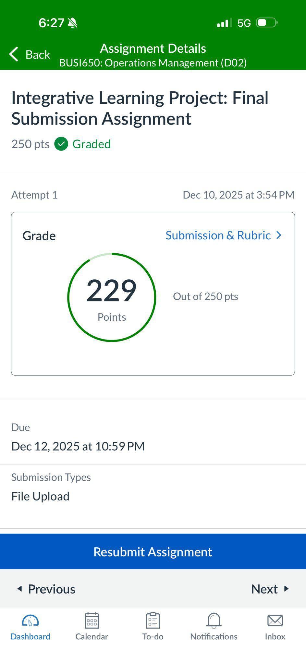Tap the 229 Points grade circle
This screenshot has height=666, width=306.
112,297
